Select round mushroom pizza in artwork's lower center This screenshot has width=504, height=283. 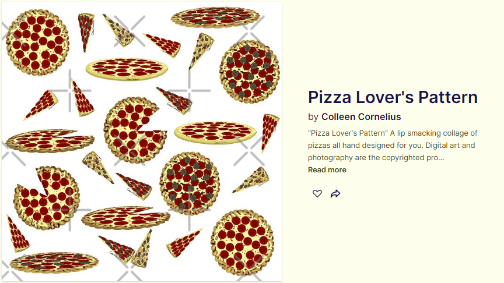point(190,183)
